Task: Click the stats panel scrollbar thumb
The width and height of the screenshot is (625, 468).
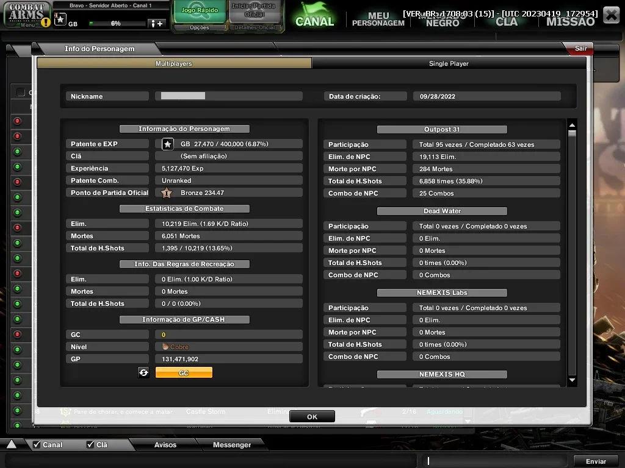Action: click(572, 133)
